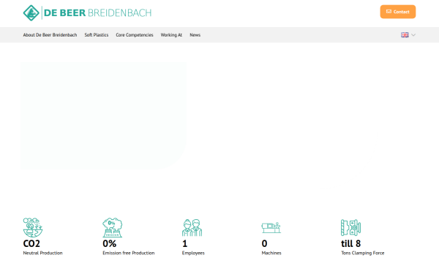The image size is (439, 274).
Task: Click the Machines label
Action: (271, 253)
